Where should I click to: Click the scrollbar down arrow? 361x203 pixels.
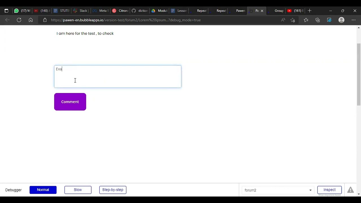[x=359, y=194]
